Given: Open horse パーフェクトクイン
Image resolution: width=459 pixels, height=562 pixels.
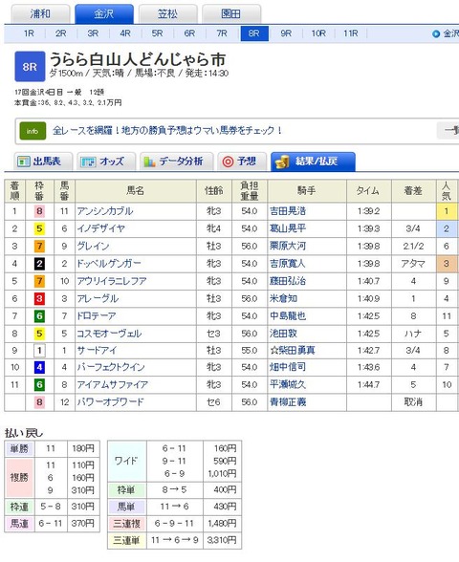Looking at the screenshot, I should tap(111, 367).
